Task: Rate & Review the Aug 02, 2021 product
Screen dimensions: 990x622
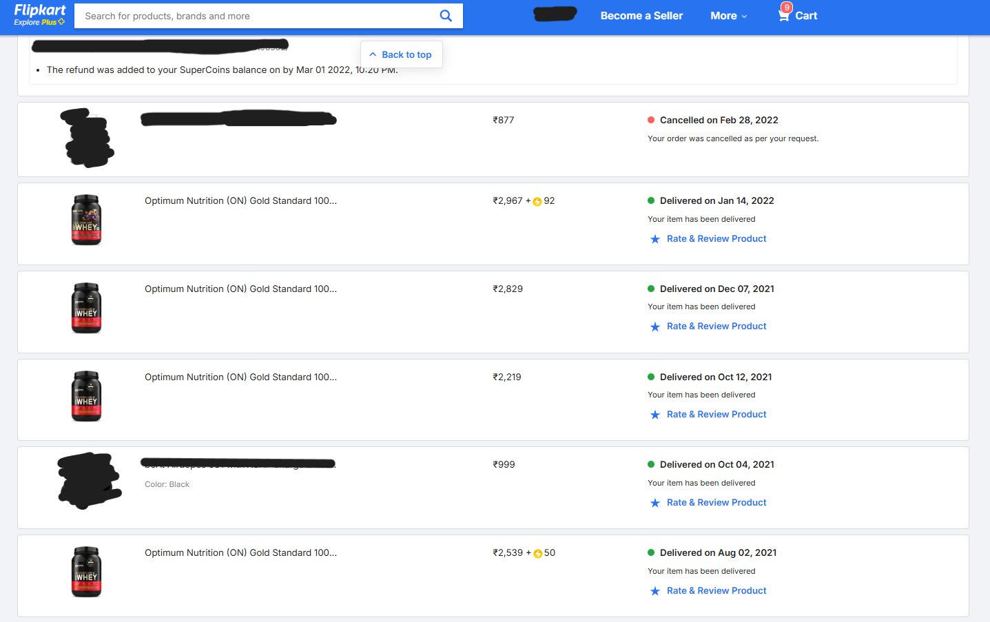Action: 716,591
